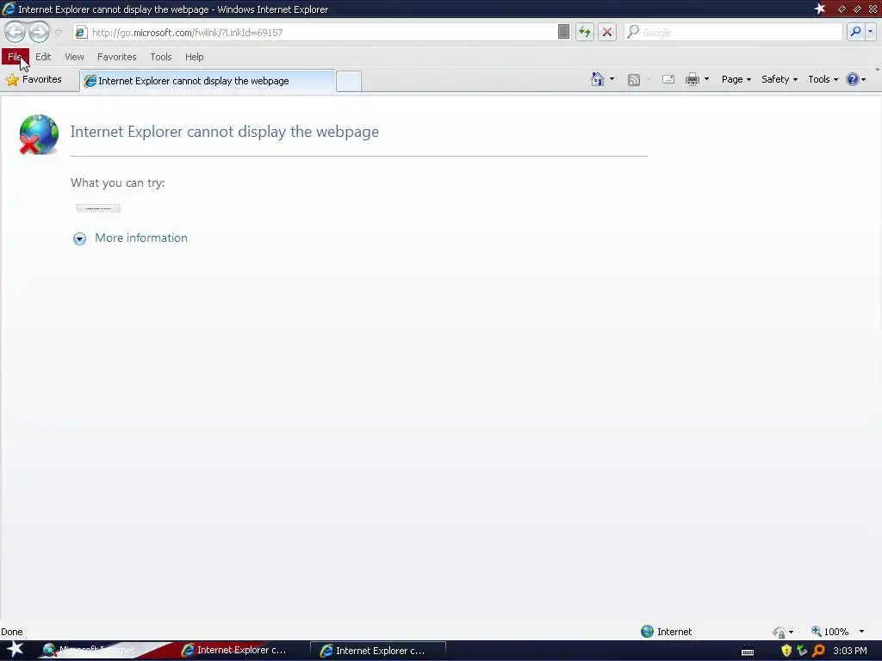
Task: Click the IE logo in the title bar
Action: coord(9,9)
